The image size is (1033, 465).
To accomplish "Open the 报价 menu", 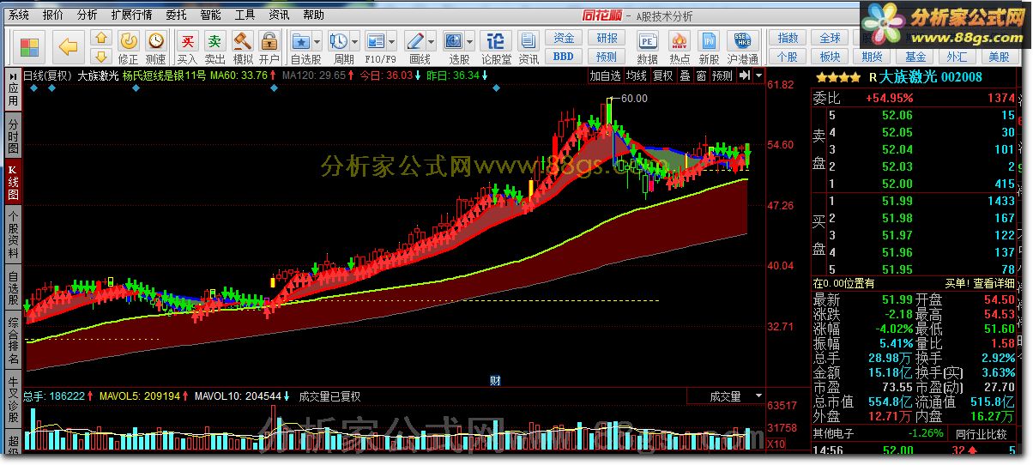I will (52, 15).
